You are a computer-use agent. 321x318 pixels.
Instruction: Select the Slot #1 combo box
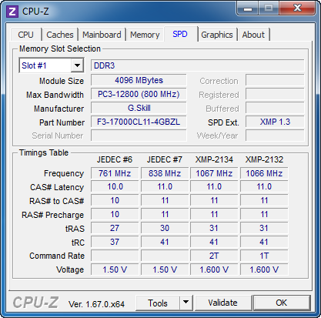click(52, 65)
